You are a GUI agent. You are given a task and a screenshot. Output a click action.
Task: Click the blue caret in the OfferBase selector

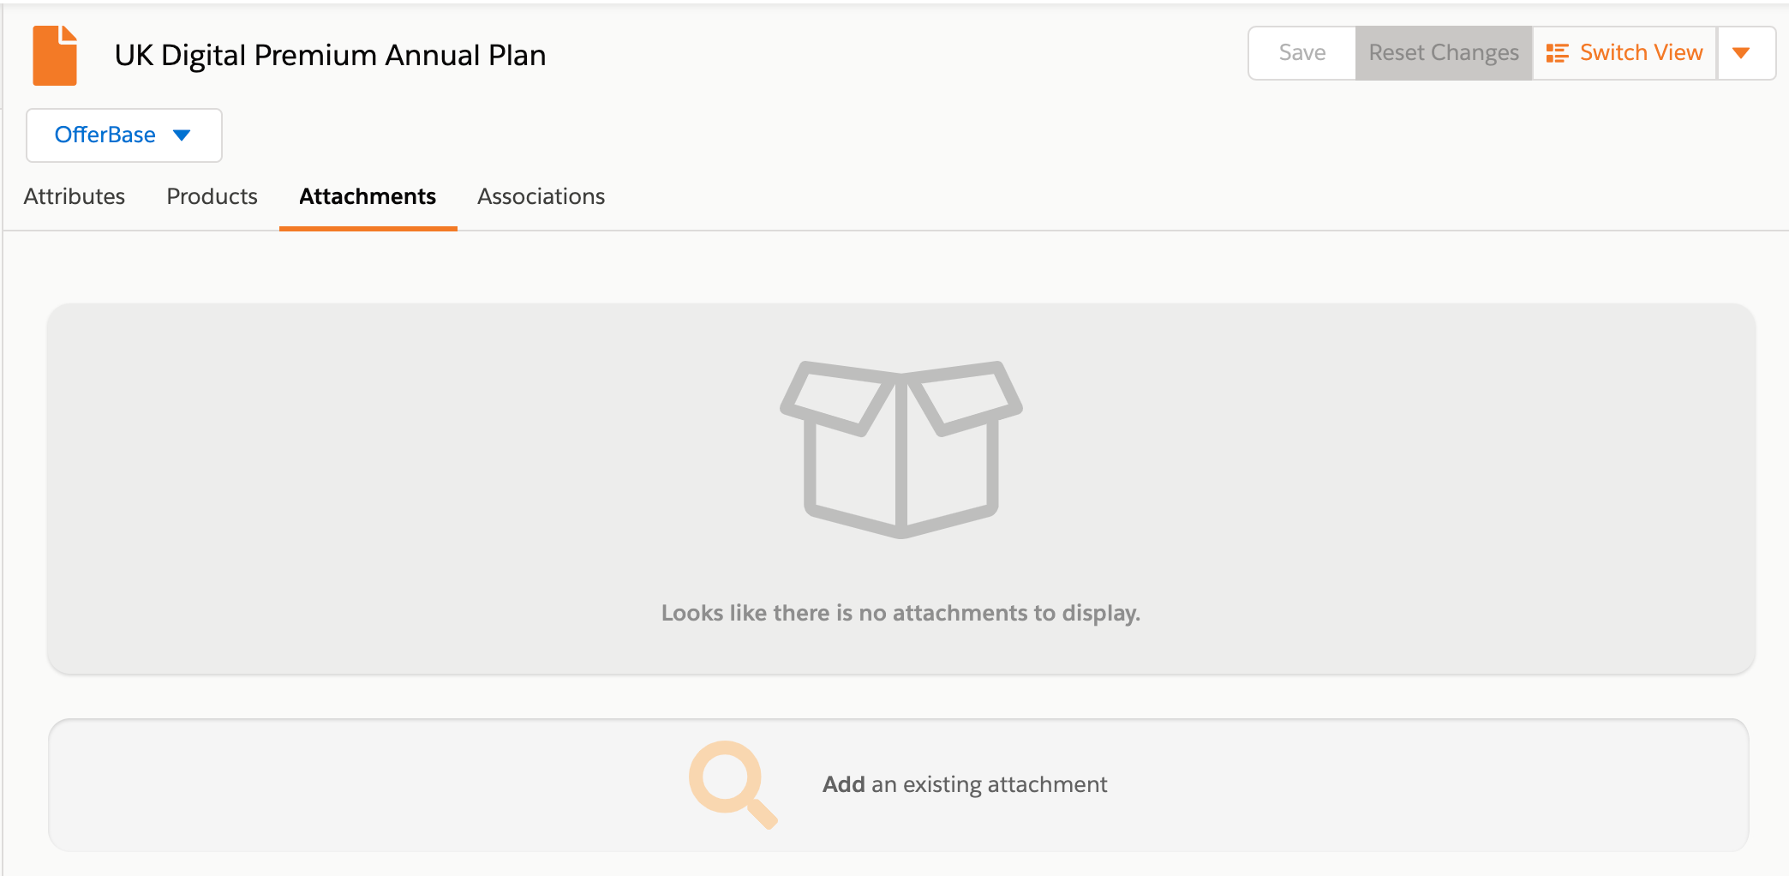[x=182, y=135]
